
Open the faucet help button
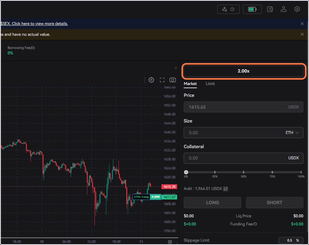[x=228, y=10]
